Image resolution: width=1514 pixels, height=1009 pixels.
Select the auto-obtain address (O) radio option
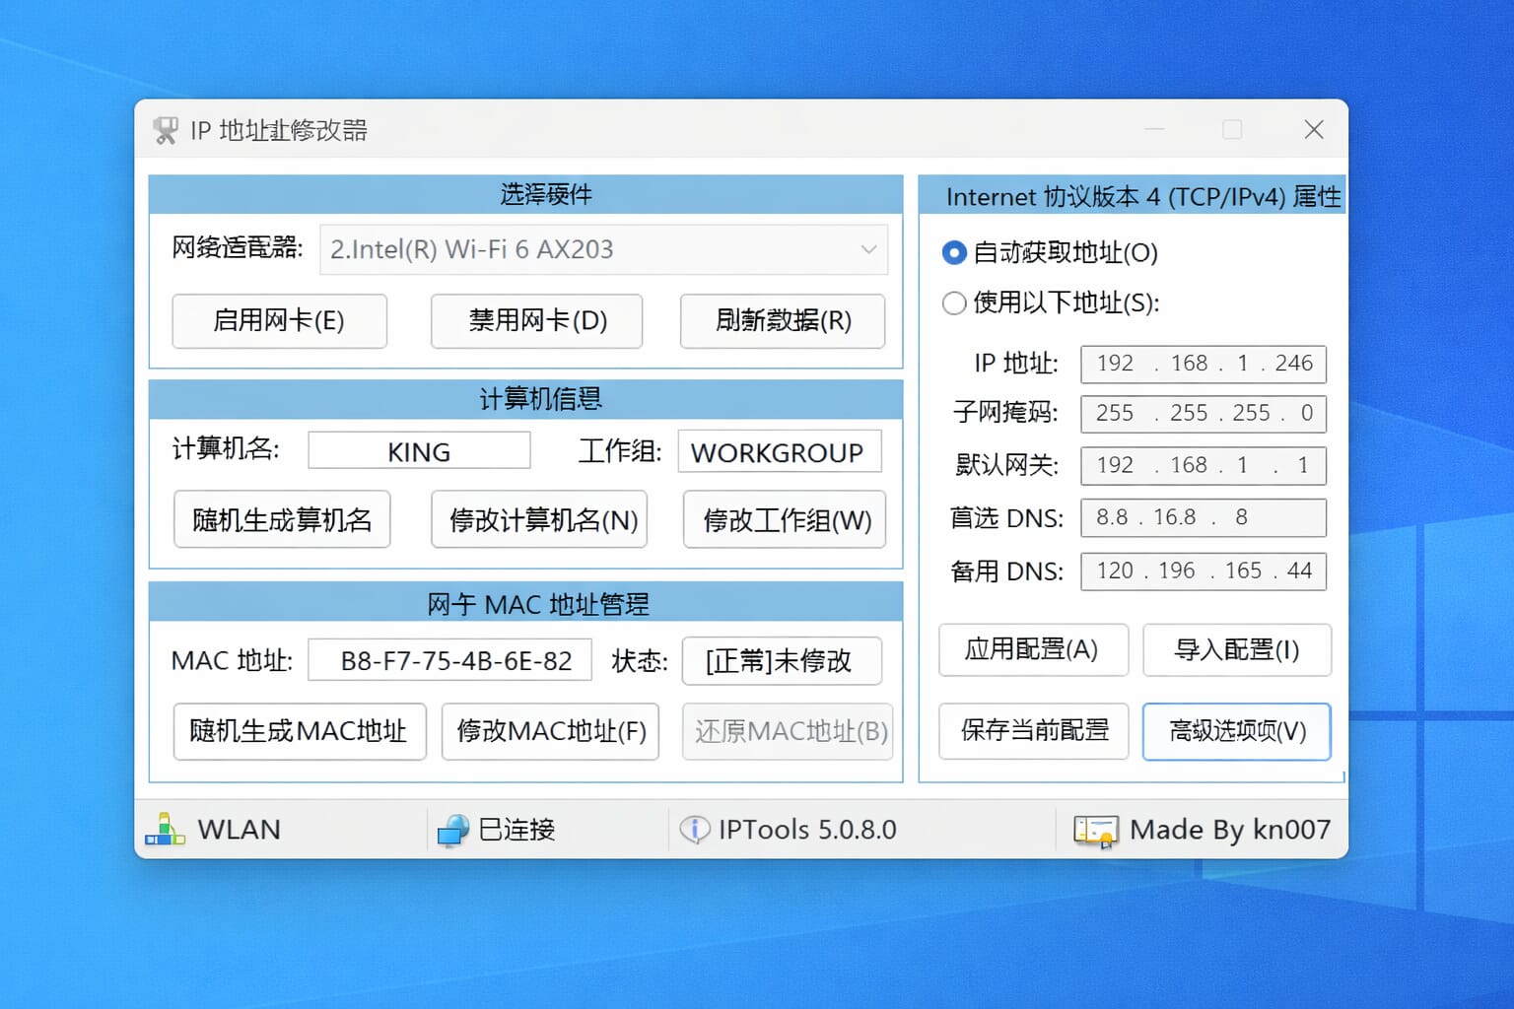click(x=954, y=253)
